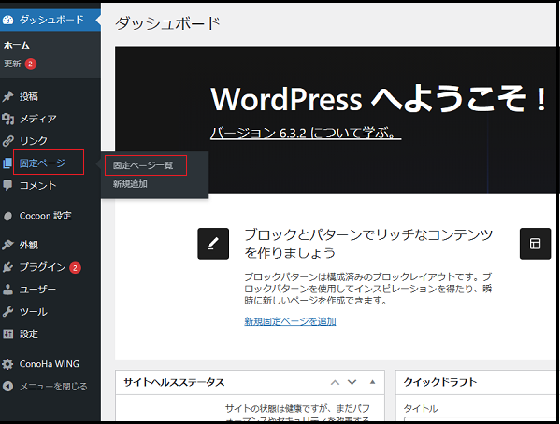
Task: Follow the バージョン 6.3.2 について学ぶ link
Action: [306, 133]
